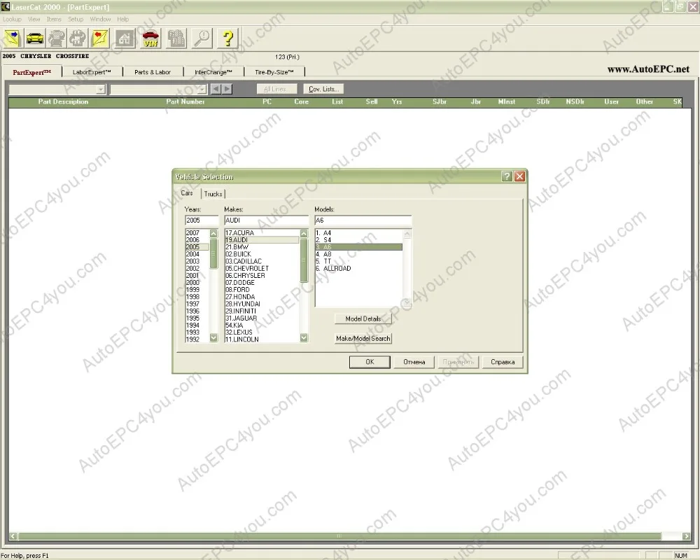Click the yellow question mark help icon
The width and height of the screenshot is (700, 560).
click(227, 38)
